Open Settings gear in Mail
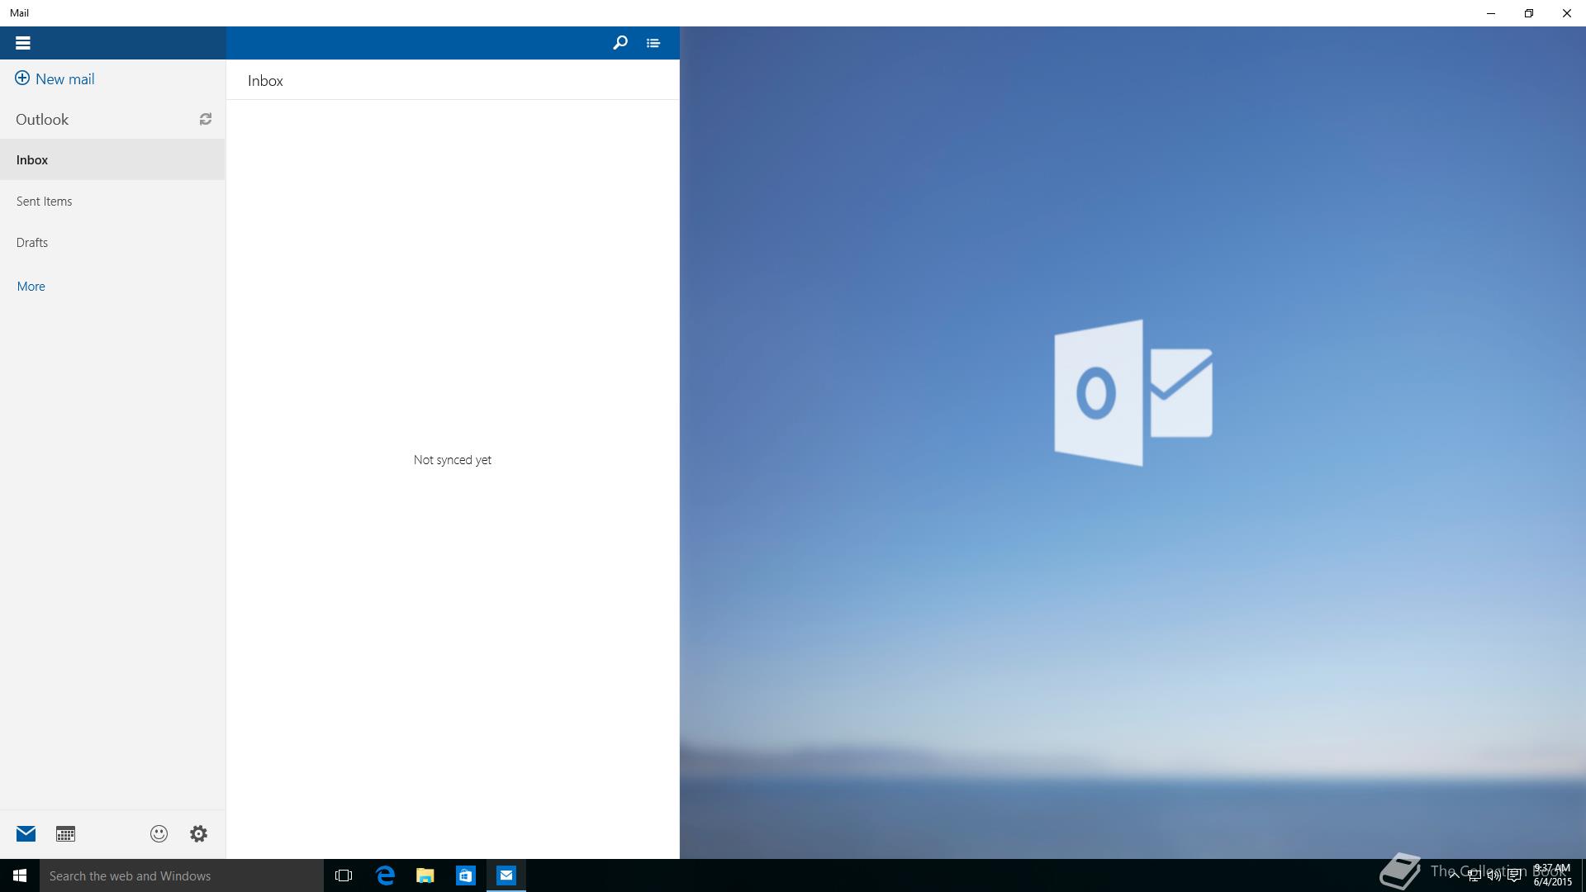This screenshot has height=892, width=1586. (198, 833)
